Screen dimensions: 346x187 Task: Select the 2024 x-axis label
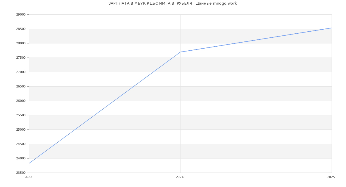point(180,177)
